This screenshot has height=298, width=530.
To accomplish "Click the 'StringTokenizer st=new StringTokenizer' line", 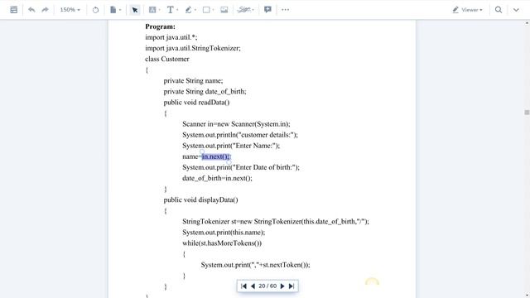I will [276, 221].
